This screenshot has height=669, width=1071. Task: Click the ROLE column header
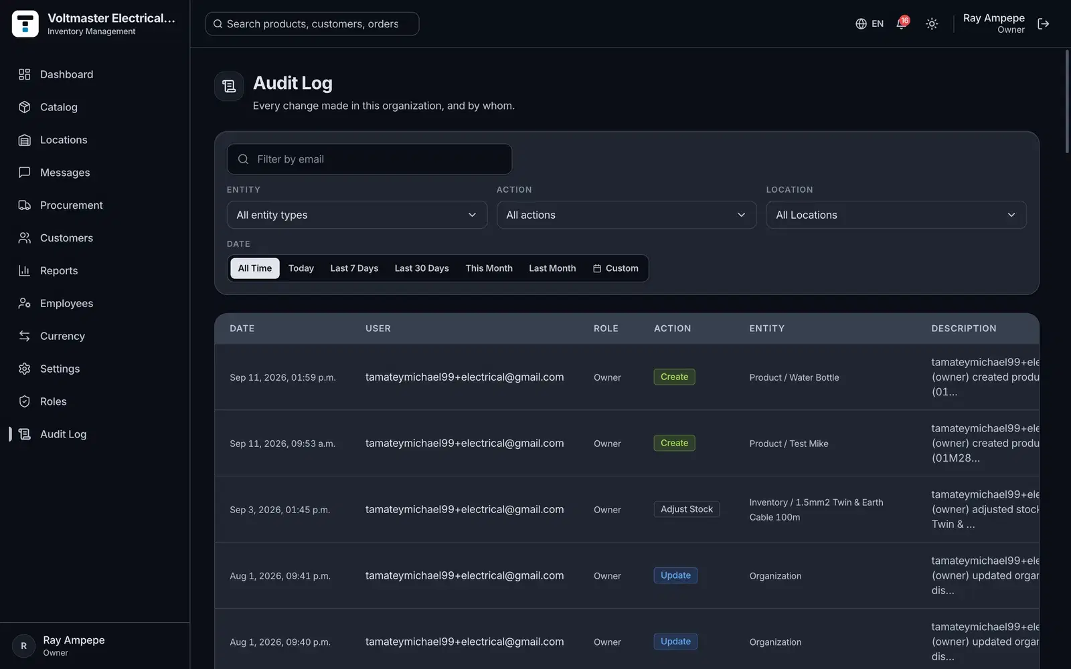606,328
